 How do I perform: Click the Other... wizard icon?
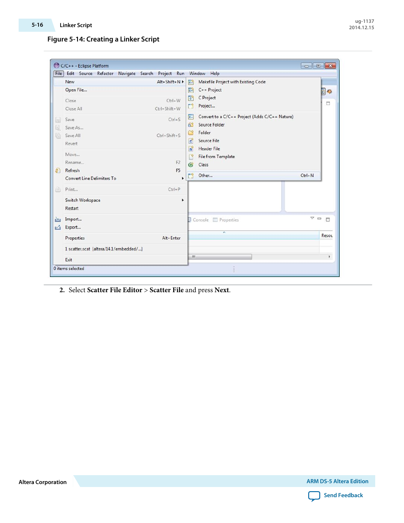(x=191, y=175)
